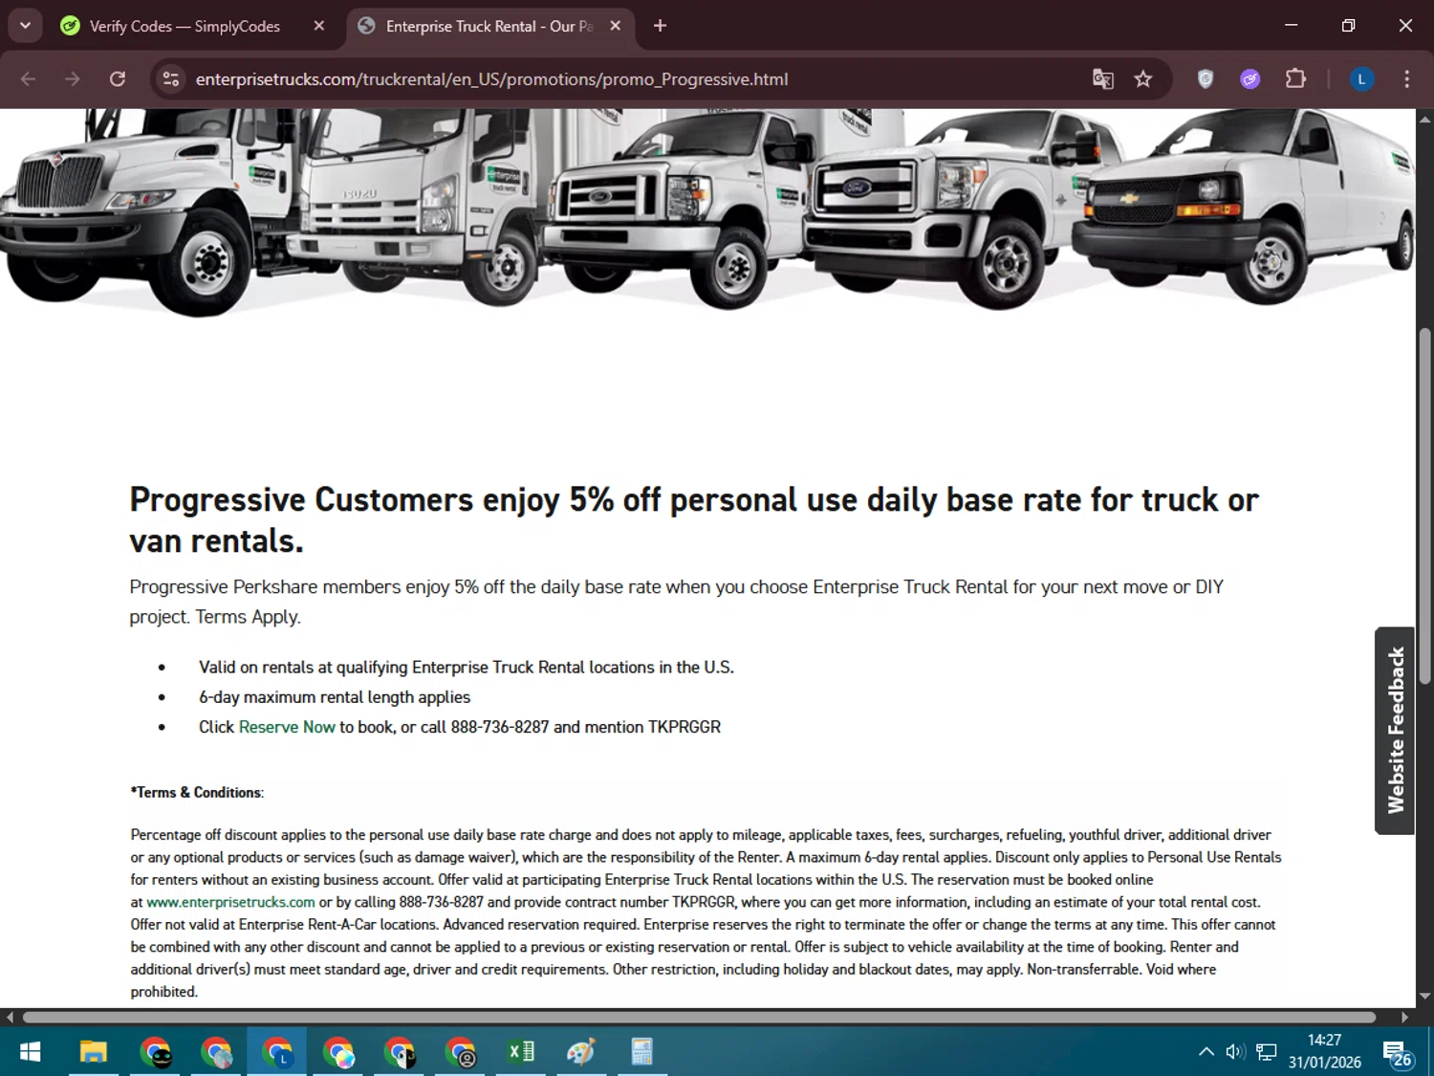Image resolution: width=1434 pixels, height=1076 pixels.
Task: Open the sixth Chrome taskbar icon
Action: [x=461, y=1052]
